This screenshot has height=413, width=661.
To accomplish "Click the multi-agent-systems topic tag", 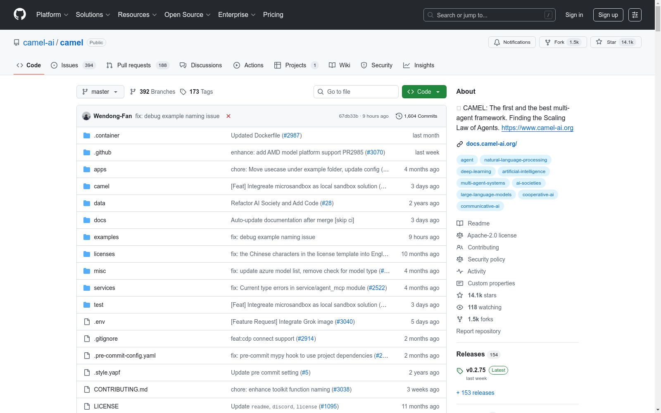I will [483, 183].
